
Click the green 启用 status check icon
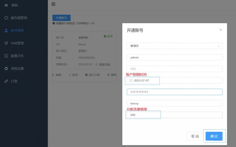pos(105,36)
